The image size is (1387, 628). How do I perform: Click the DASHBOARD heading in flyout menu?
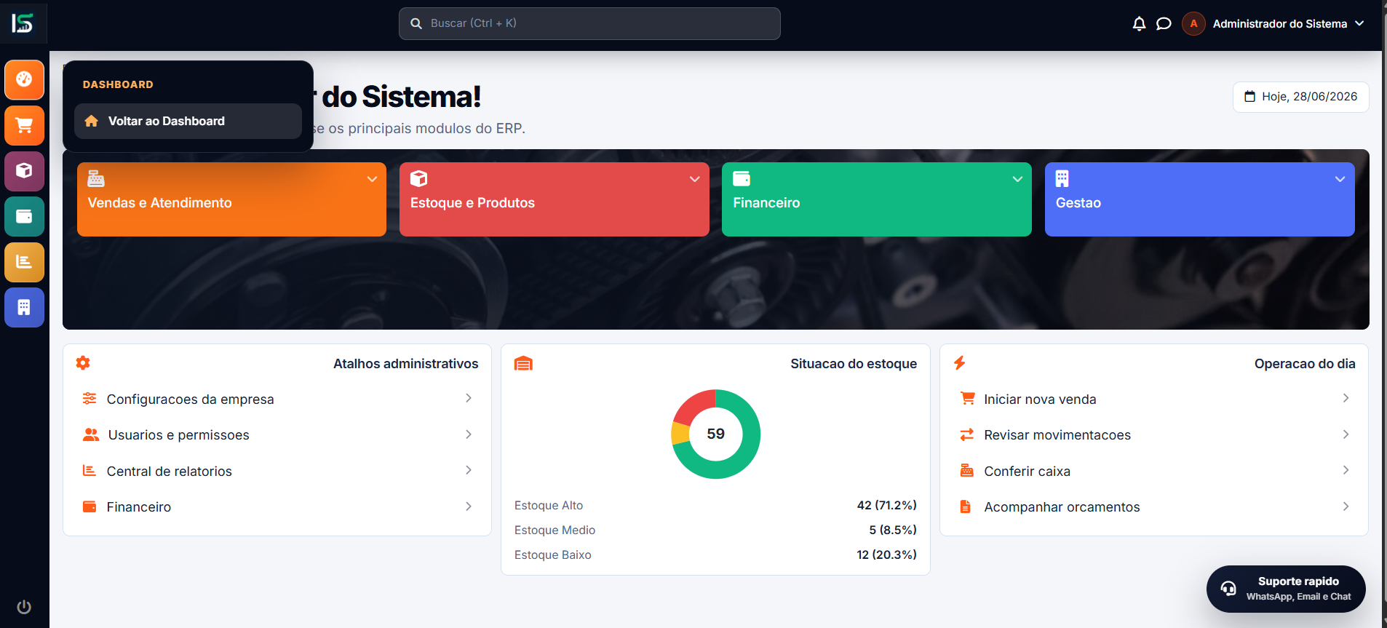[118, 84]
